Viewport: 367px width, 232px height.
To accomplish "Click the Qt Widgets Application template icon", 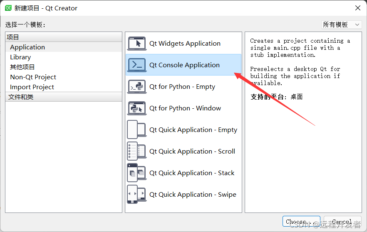I will pyautogui.click(x=137, y=44).
